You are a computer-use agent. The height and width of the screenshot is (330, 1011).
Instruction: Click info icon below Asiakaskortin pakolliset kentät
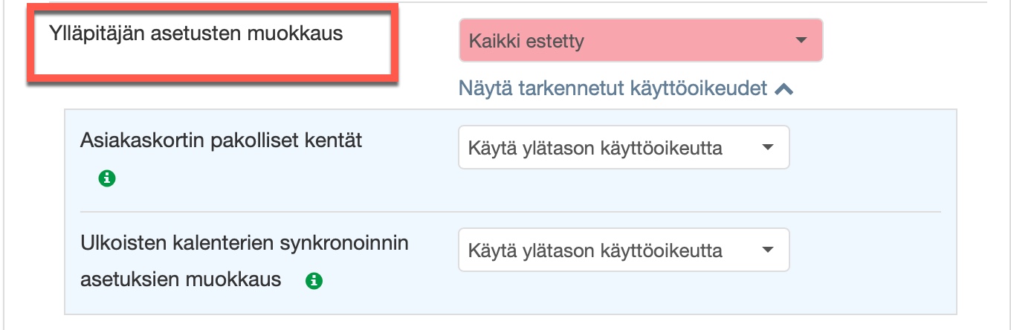coord(108,178)
